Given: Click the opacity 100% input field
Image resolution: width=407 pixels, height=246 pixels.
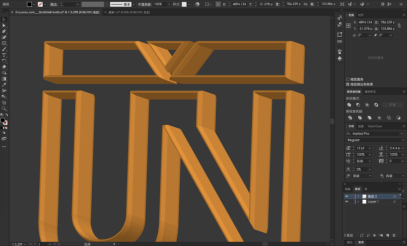Looking at the screenshot, I should (x=160, y=4).
